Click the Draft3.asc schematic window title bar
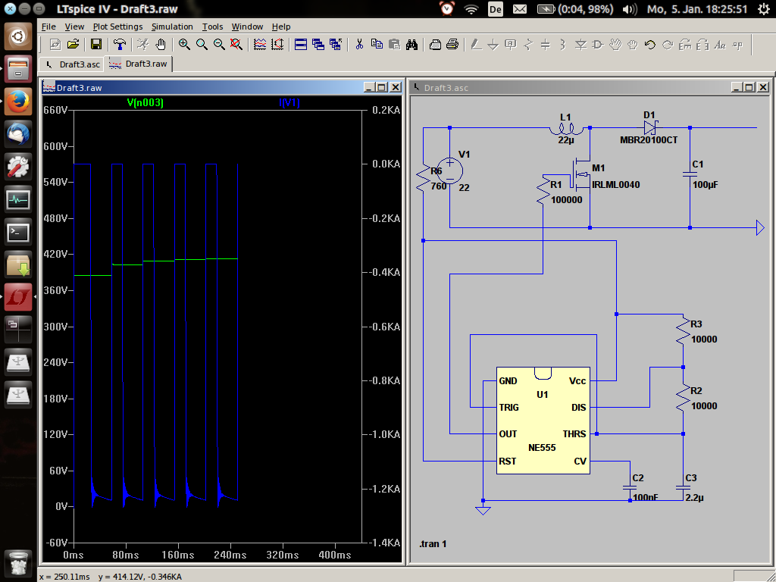Viewport: 776px width, 582px height. click(590, 88)
